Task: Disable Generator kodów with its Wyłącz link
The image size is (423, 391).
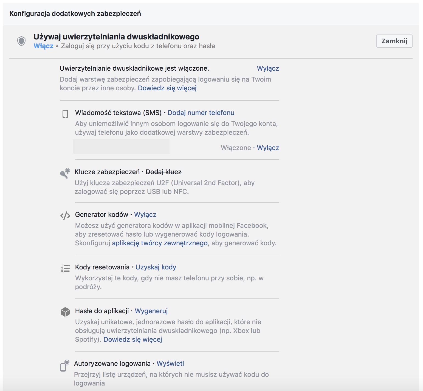Action: (x=145, y=214)
